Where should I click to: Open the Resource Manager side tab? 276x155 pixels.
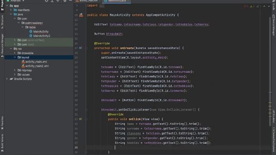point(2,45)
